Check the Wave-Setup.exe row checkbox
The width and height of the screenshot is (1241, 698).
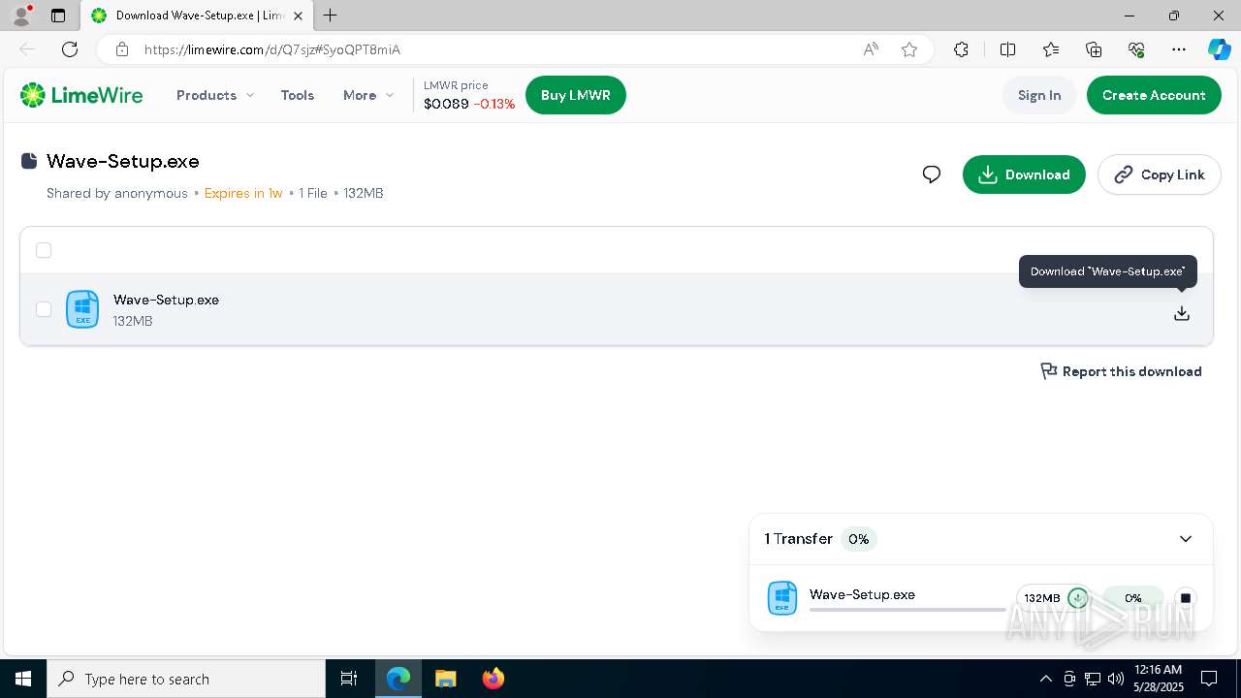click(x=44, y=309)
